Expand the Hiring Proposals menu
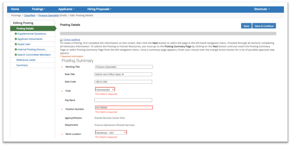The height and width of the screenshot is (146, 291). pos(99,9)
